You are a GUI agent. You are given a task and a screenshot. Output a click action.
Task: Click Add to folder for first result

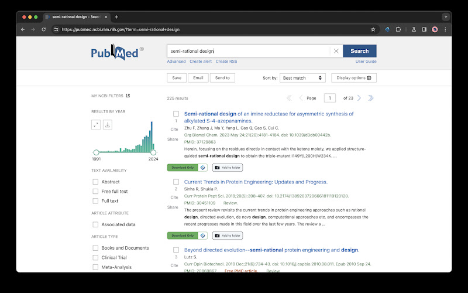pos(228,168)
